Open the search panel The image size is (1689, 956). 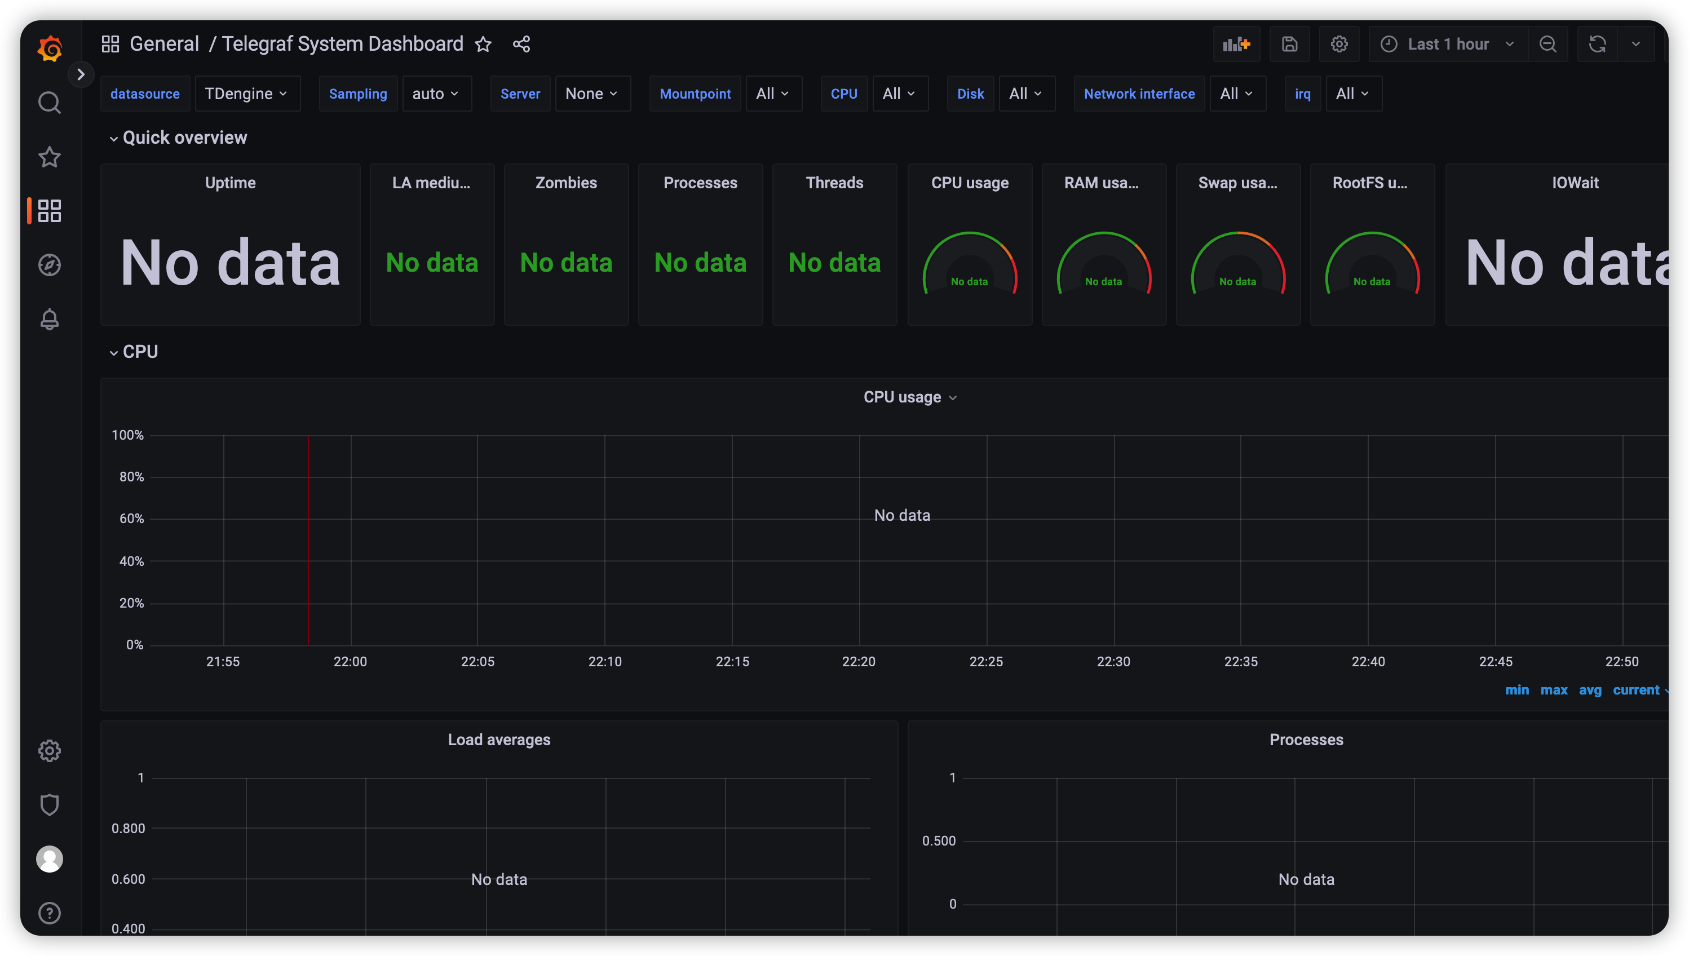coord(49,103)
